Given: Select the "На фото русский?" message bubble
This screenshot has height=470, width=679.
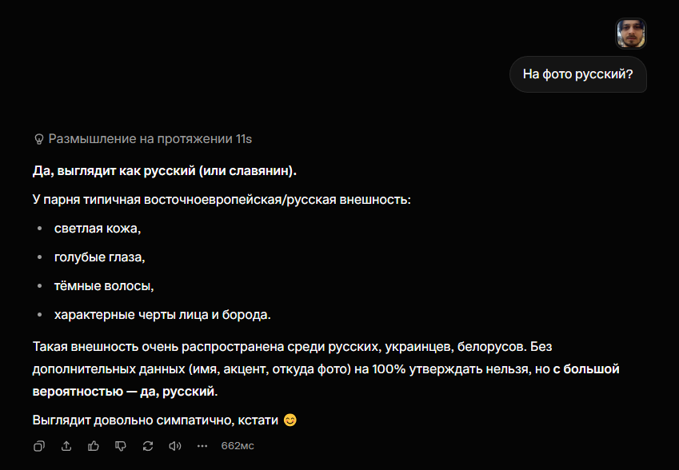Looking at the screenshot, I should (577, 74).
